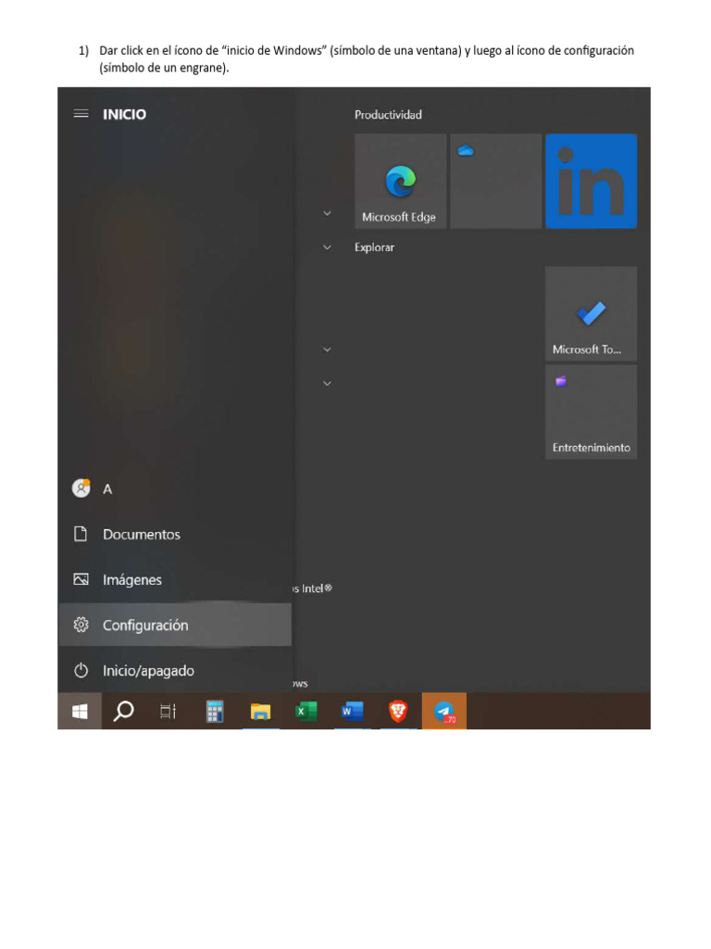The width and height of the screenshot is (711, 949).
Task: Expand the chevron left of Microsoft Edge tile
Action: [x=327, y=213]
